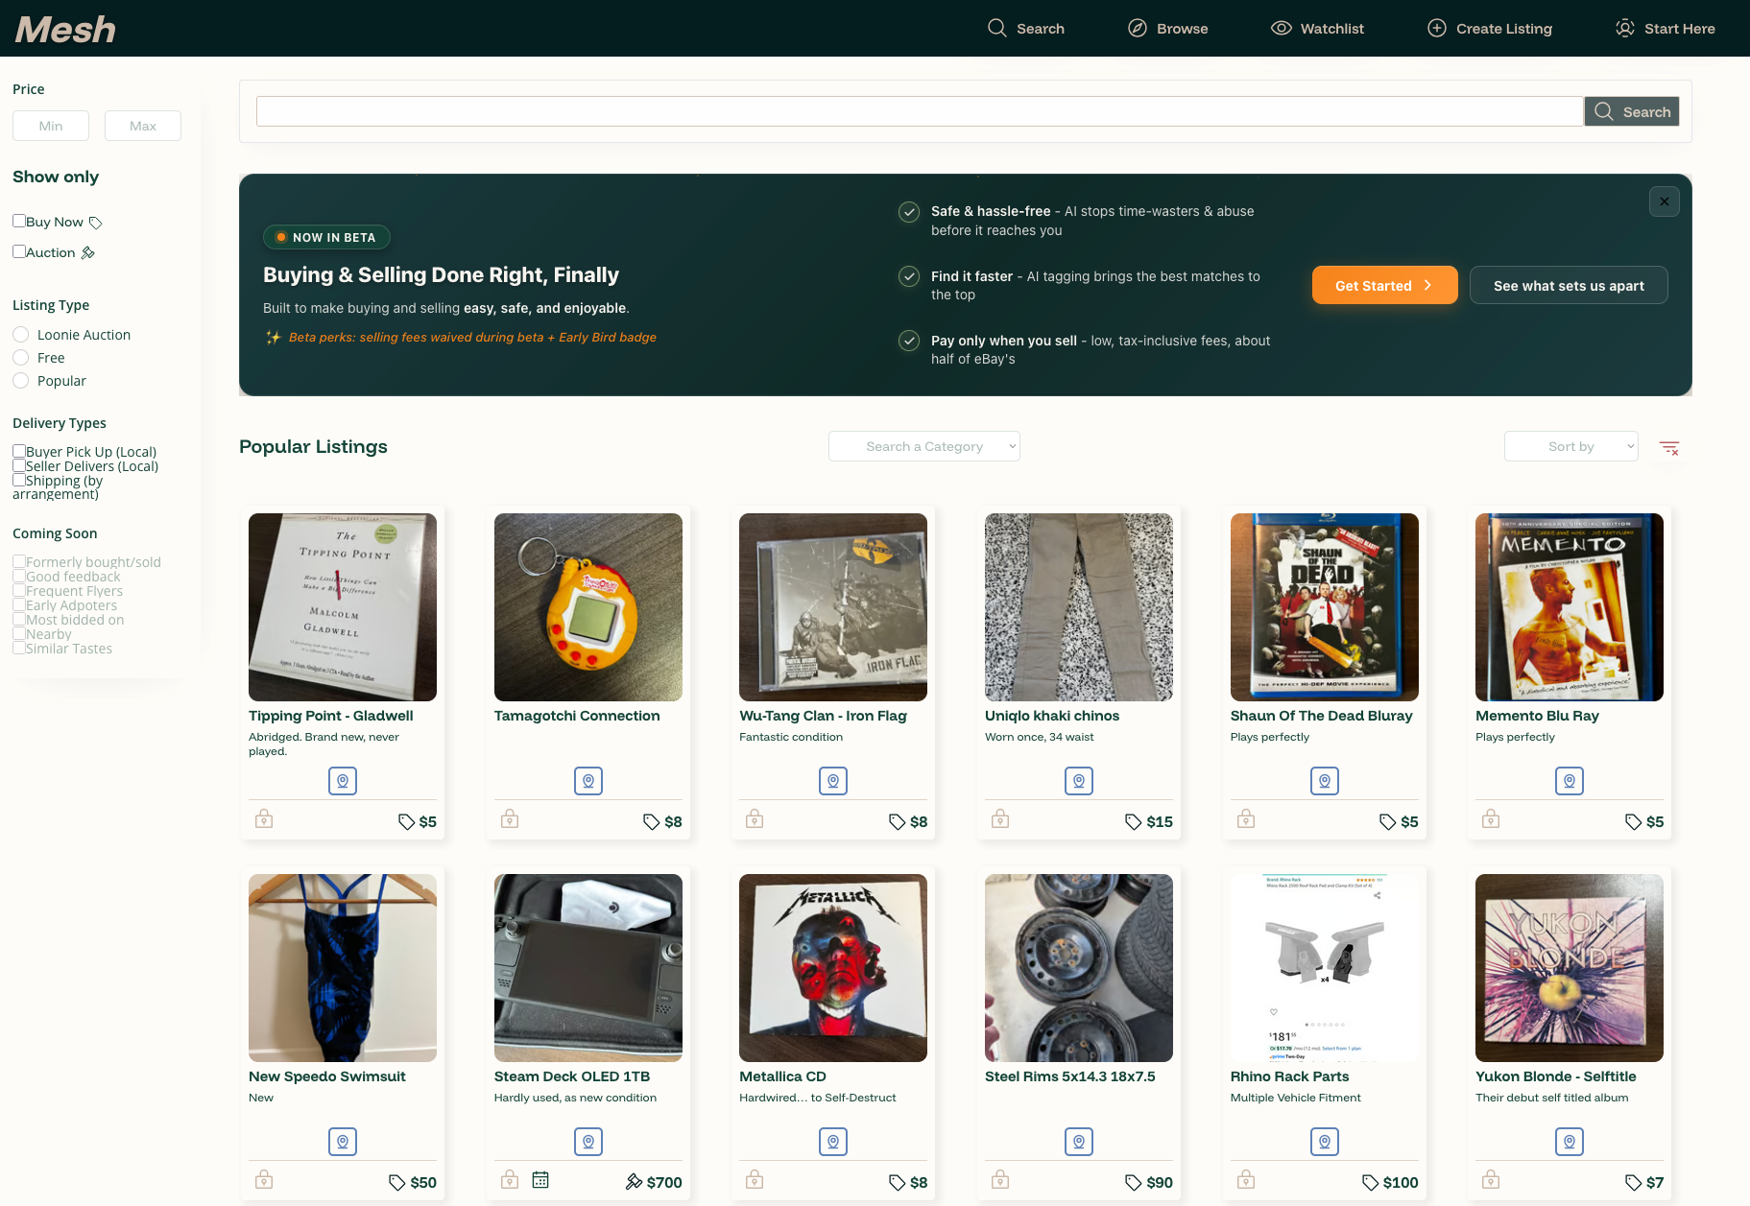Expand the Sort by dropdown
Screen dimensions: 1750x1206
pos(1571,446)
